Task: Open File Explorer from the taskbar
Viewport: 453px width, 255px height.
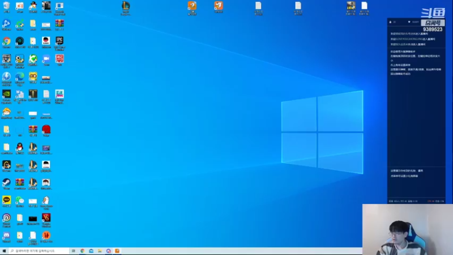Action: pos(100,251)
